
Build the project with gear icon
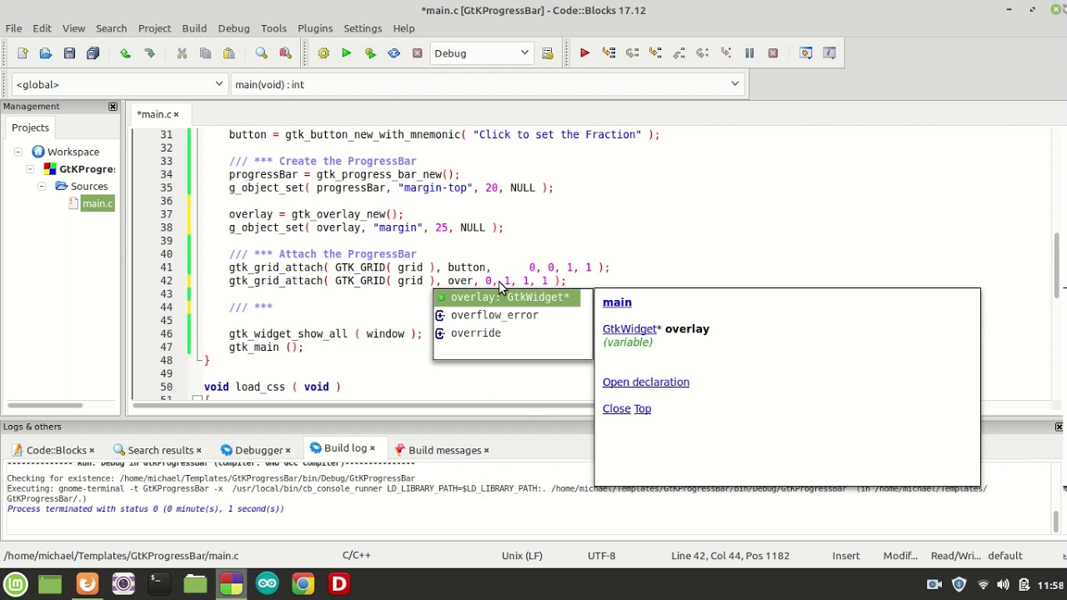pos(323,53)
